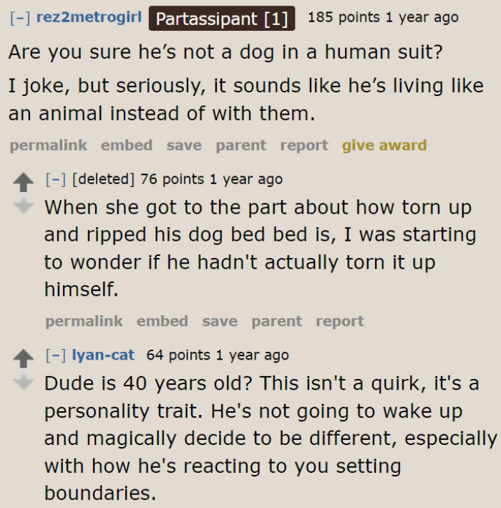Go to parent of rez2metrogirl's comment
This screenshot has height=508, width=501.
[240, 145]
